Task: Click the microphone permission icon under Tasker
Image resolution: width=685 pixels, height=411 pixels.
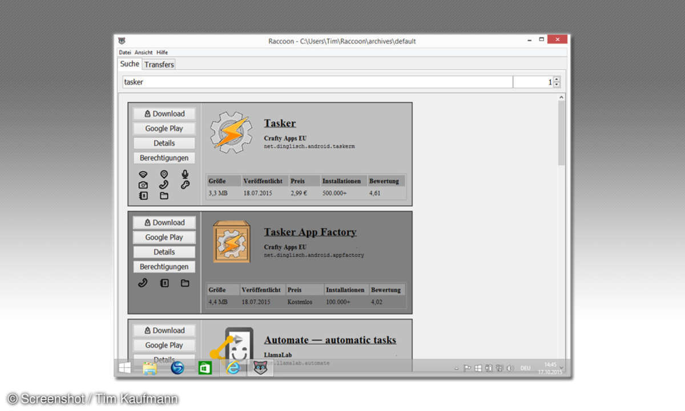Action: (184, 174)
